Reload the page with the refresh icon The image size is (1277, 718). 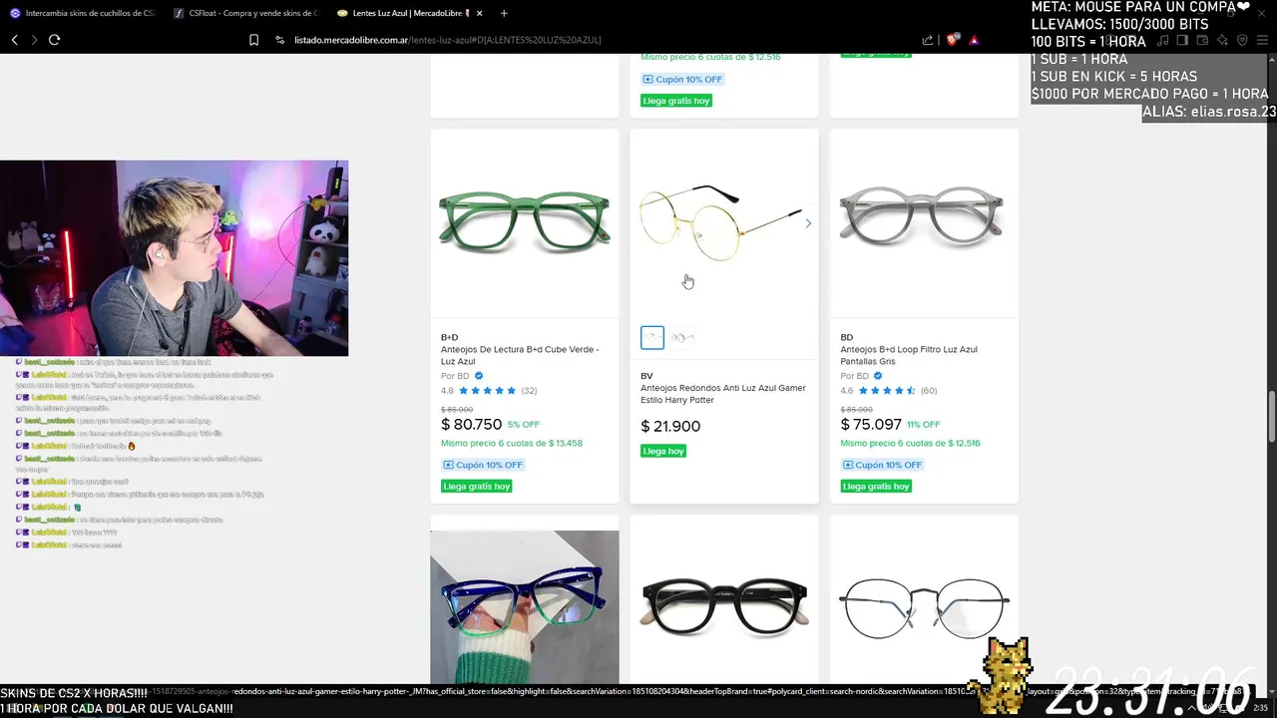pyautogui.click(x=54, y=40)
